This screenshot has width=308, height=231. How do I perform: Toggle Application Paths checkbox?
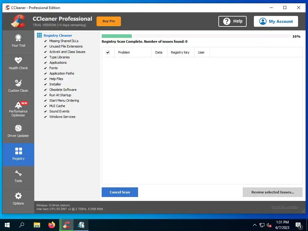[x=45, y=73]
